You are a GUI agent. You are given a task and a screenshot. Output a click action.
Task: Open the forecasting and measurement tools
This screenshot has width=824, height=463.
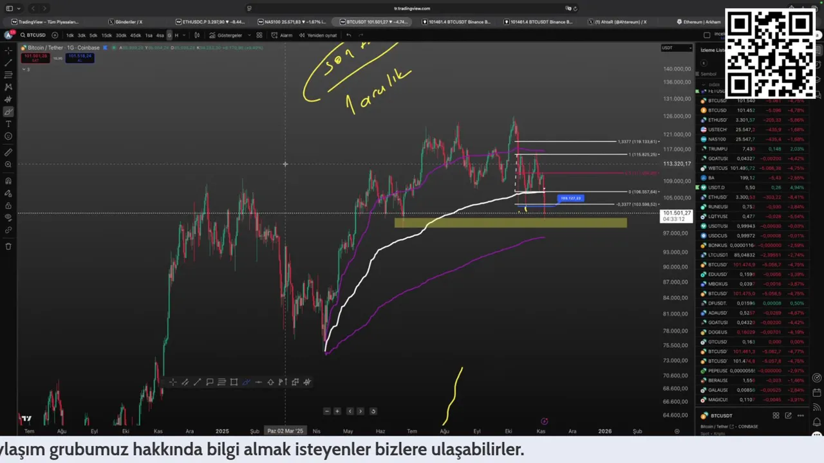coord(8,99)
